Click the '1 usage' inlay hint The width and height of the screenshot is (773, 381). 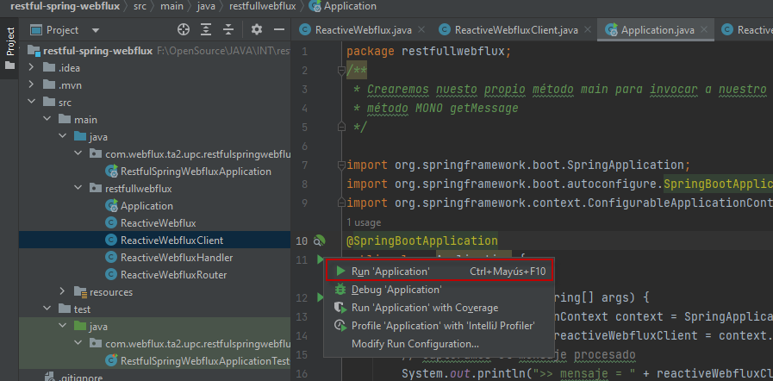tap(364, 222)
